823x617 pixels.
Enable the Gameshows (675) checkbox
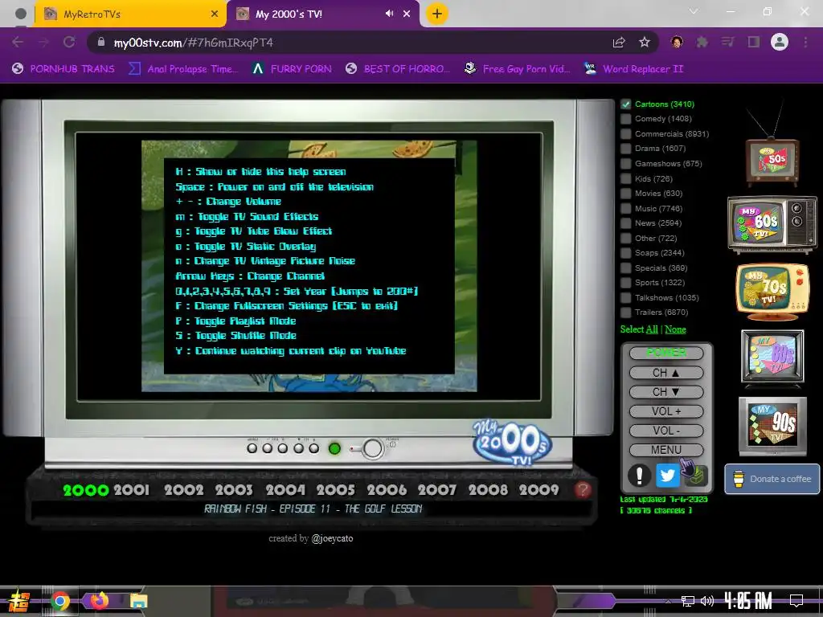coord(625,164)
